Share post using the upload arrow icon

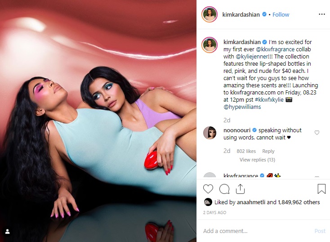240,189
